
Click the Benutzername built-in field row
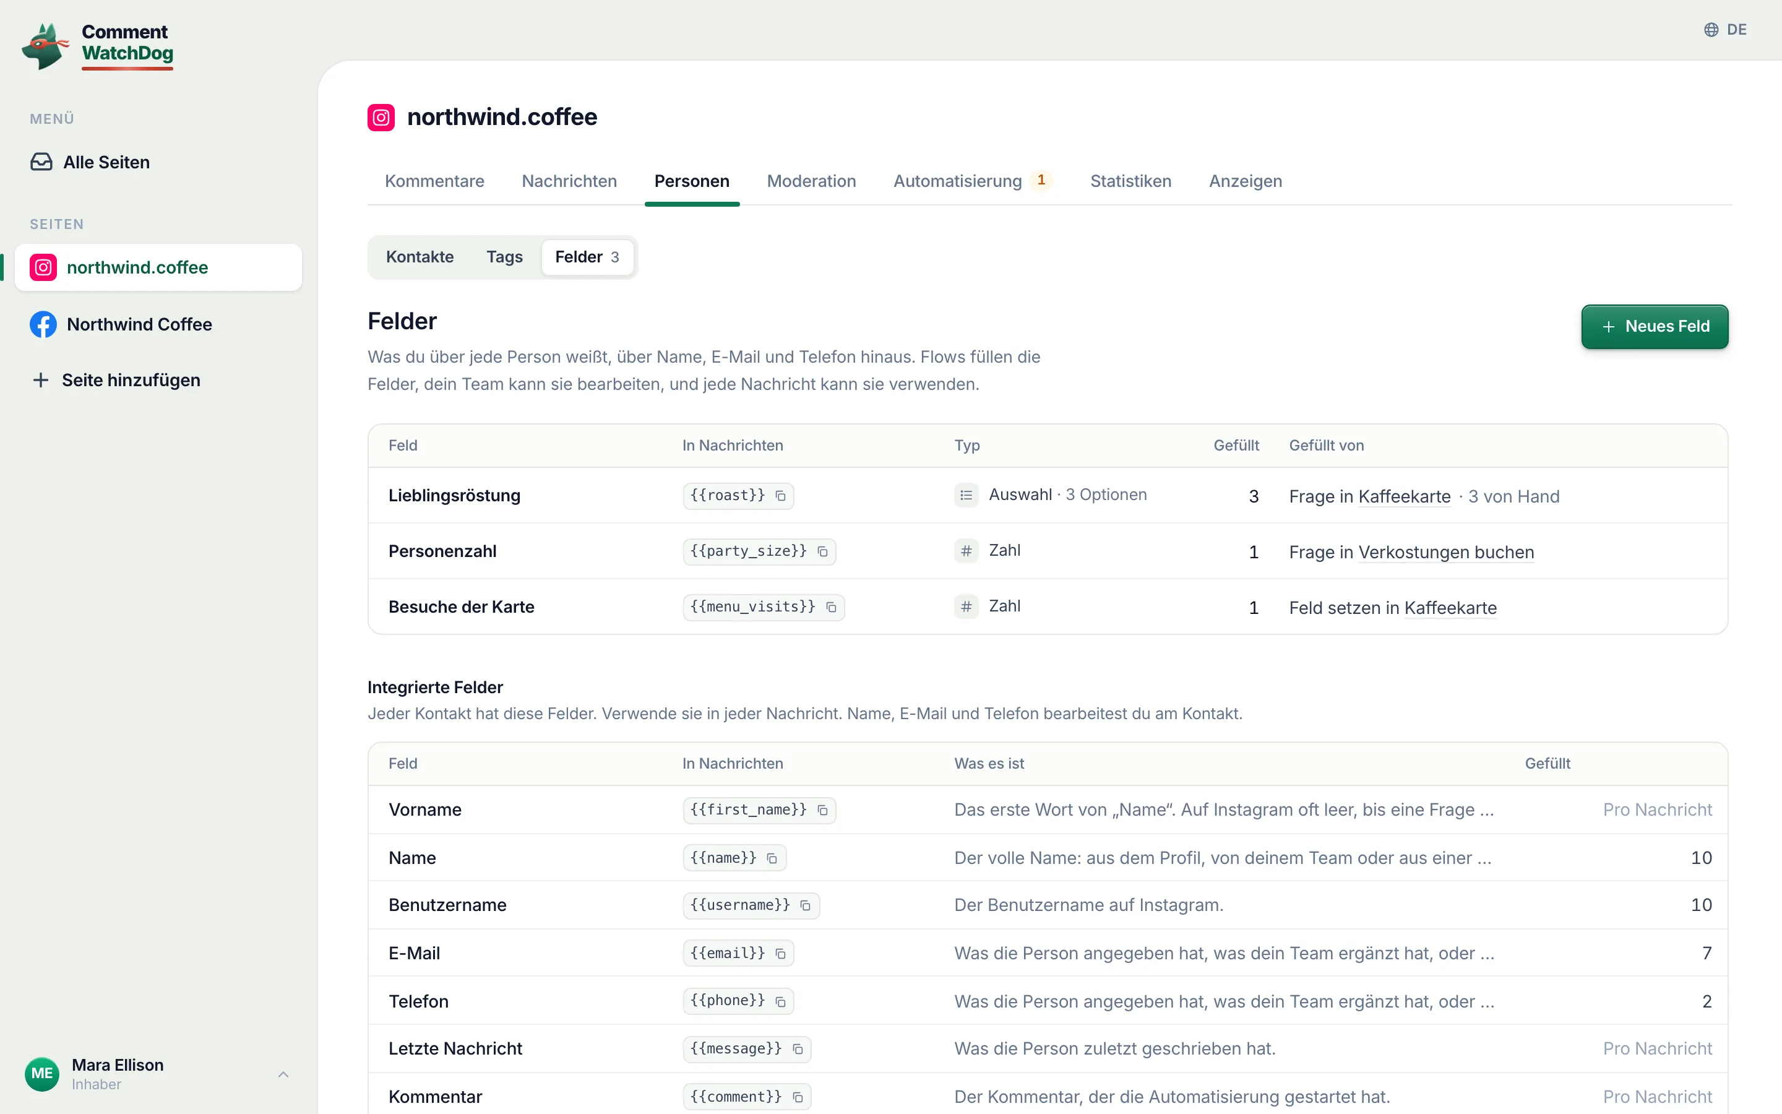point(1048,905)
